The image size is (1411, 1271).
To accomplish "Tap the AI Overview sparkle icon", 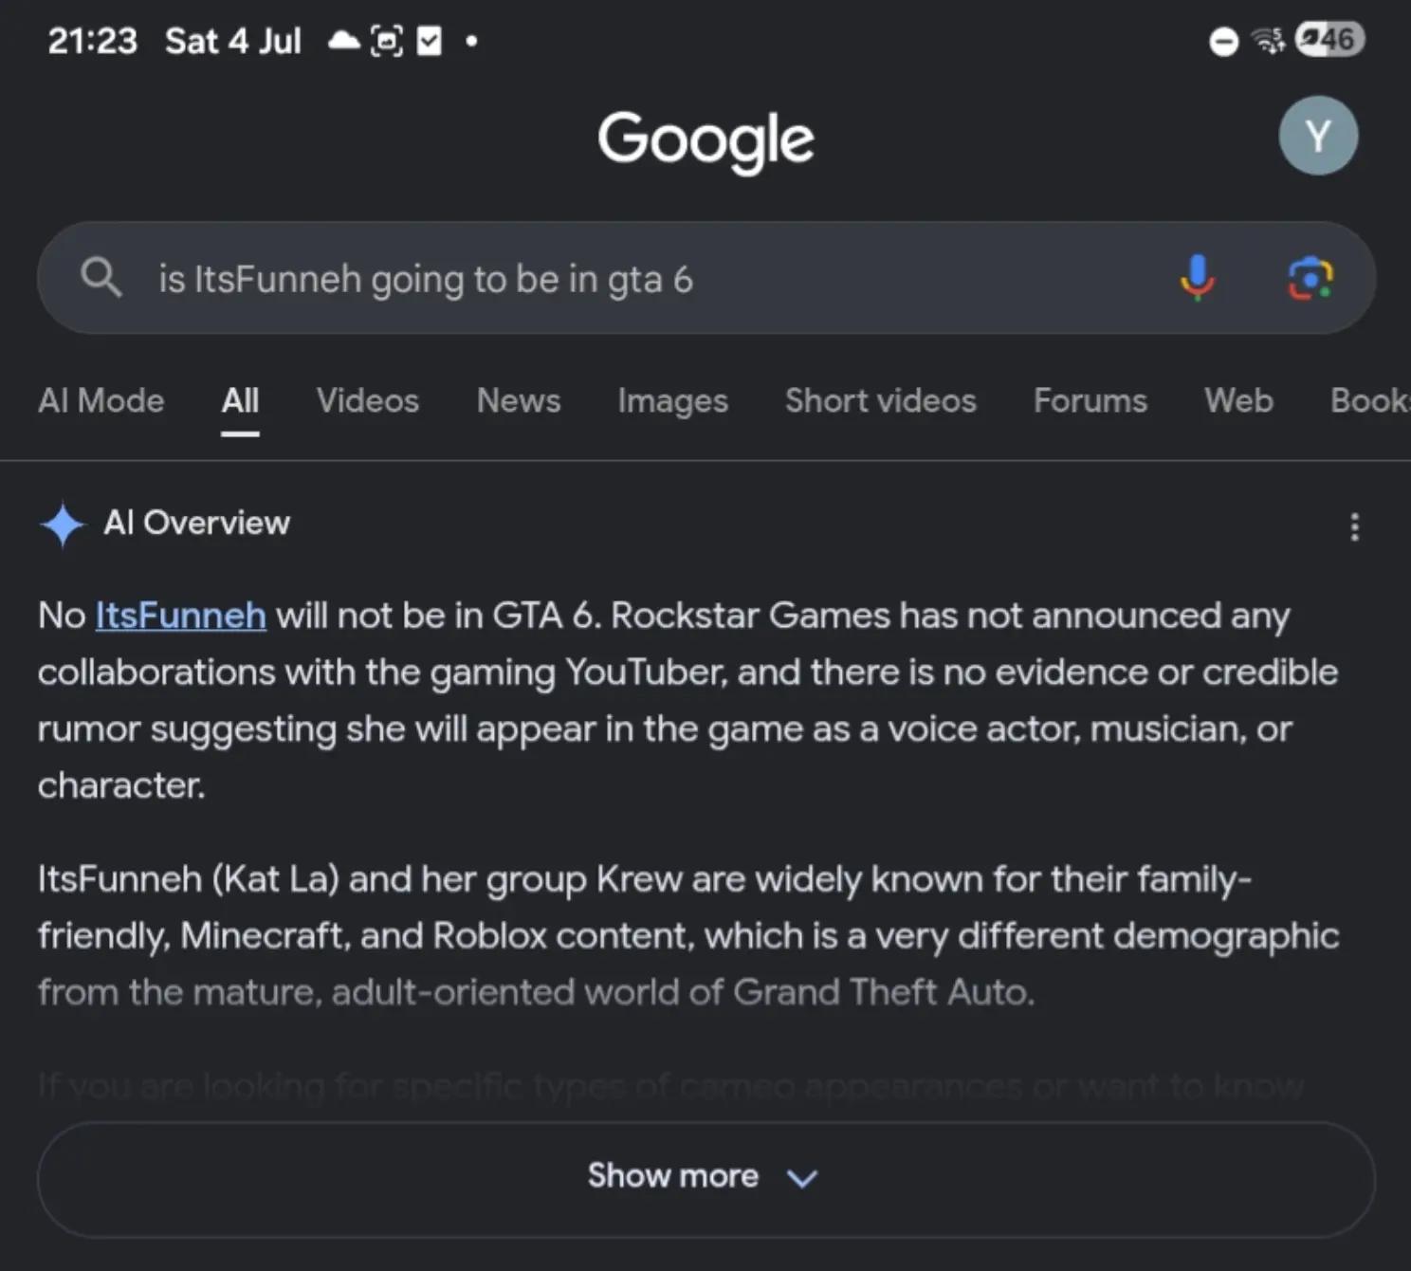I will coord(63,524).
